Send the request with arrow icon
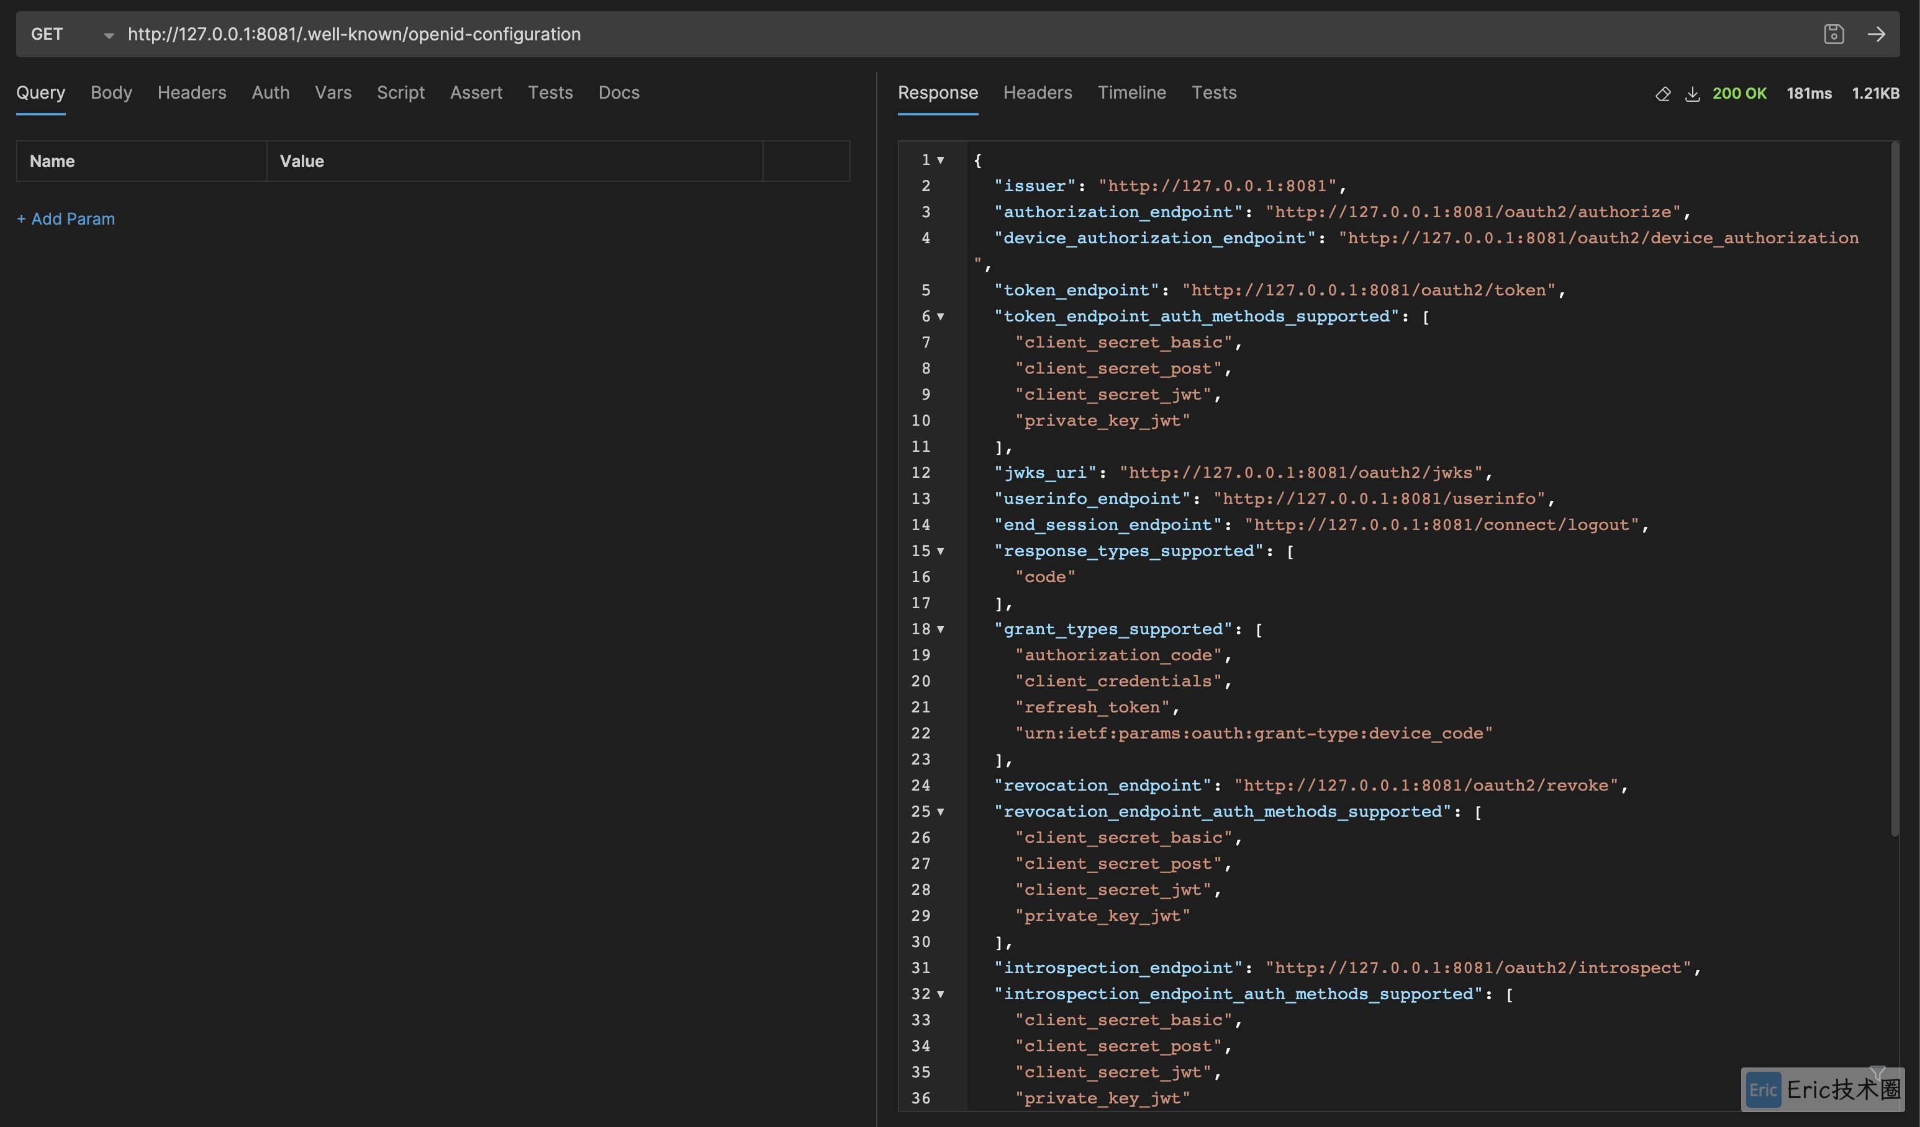Viewport: 1920px width, 1127px height. (x=1877, y=34)
